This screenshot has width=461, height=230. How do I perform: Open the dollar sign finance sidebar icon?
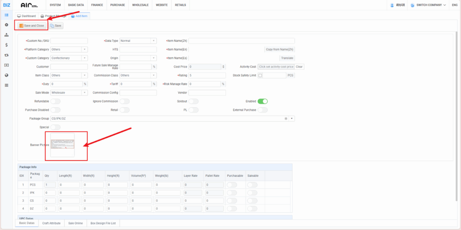6,45
